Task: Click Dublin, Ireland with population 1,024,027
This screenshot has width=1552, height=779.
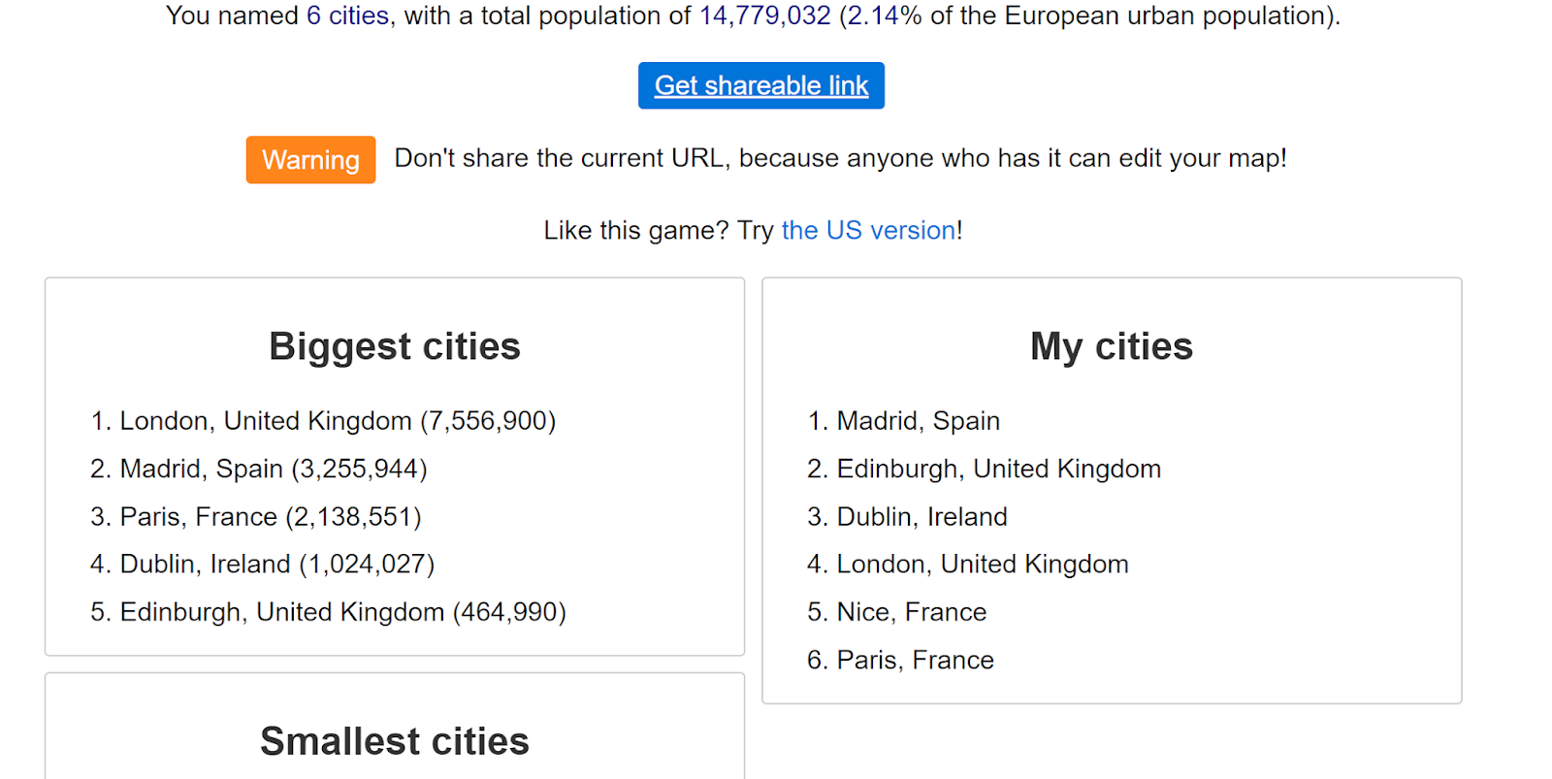Action: click(276, 564)
